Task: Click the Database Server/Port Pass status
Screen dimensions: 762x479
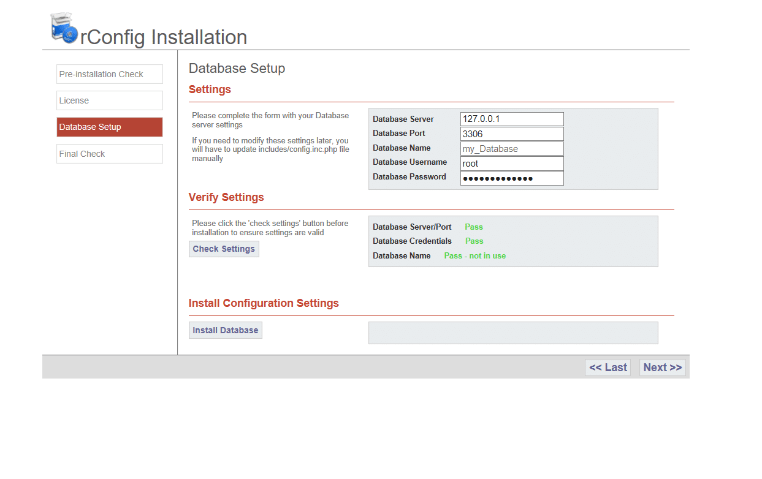Action: (474, 227)
